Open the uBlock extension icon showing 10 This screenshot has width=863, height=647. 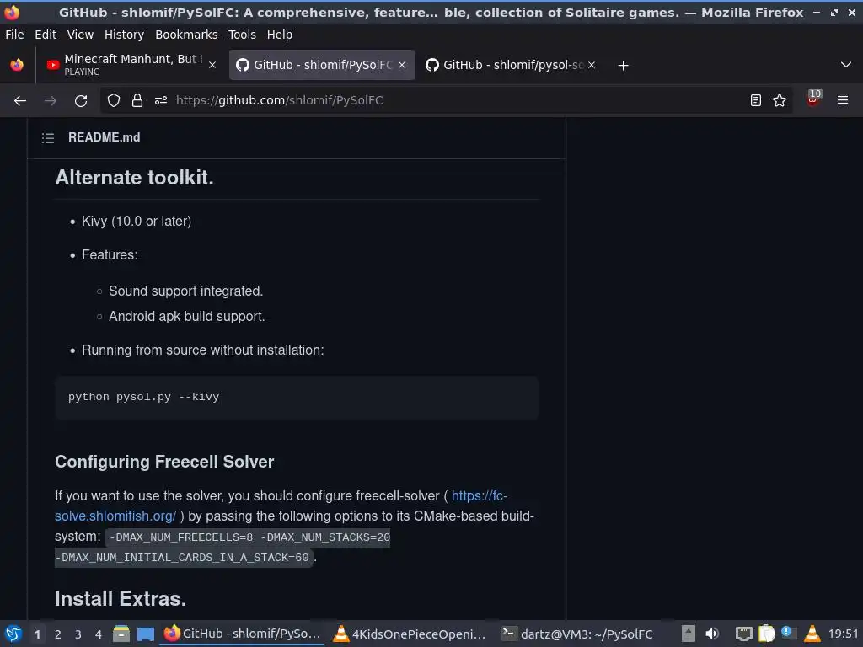[813, 99]
